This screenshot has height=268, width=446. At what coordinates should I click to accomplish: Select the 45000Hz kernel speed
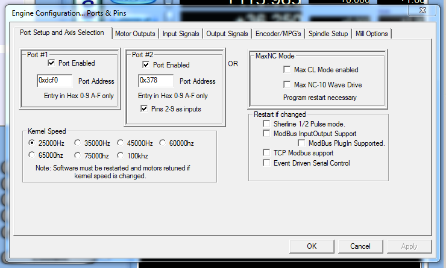tap(122, 143)
